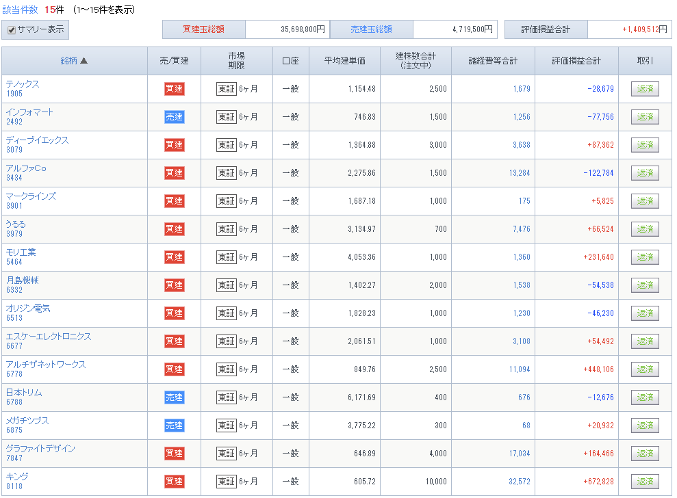Click the 東証 market tag for テノックス

pyautogui.click(x=227, y=89)
